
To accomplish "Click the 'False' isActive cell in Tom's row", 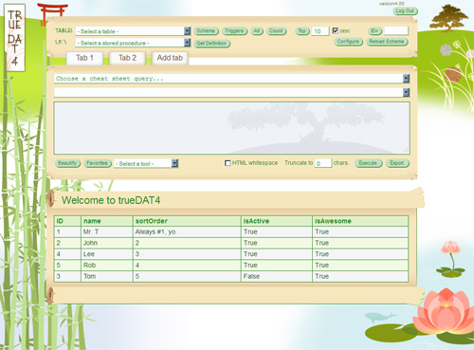I will coord(277,276).
